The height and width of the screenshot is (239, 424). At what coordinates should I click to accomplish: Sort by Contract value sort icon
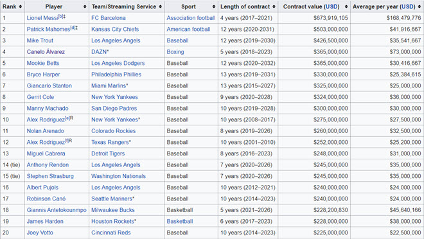(x=346, y=6)
